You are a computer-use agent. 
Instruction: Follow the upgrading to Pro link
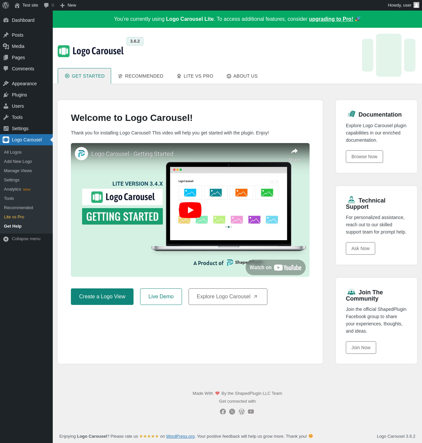[331, 19]
